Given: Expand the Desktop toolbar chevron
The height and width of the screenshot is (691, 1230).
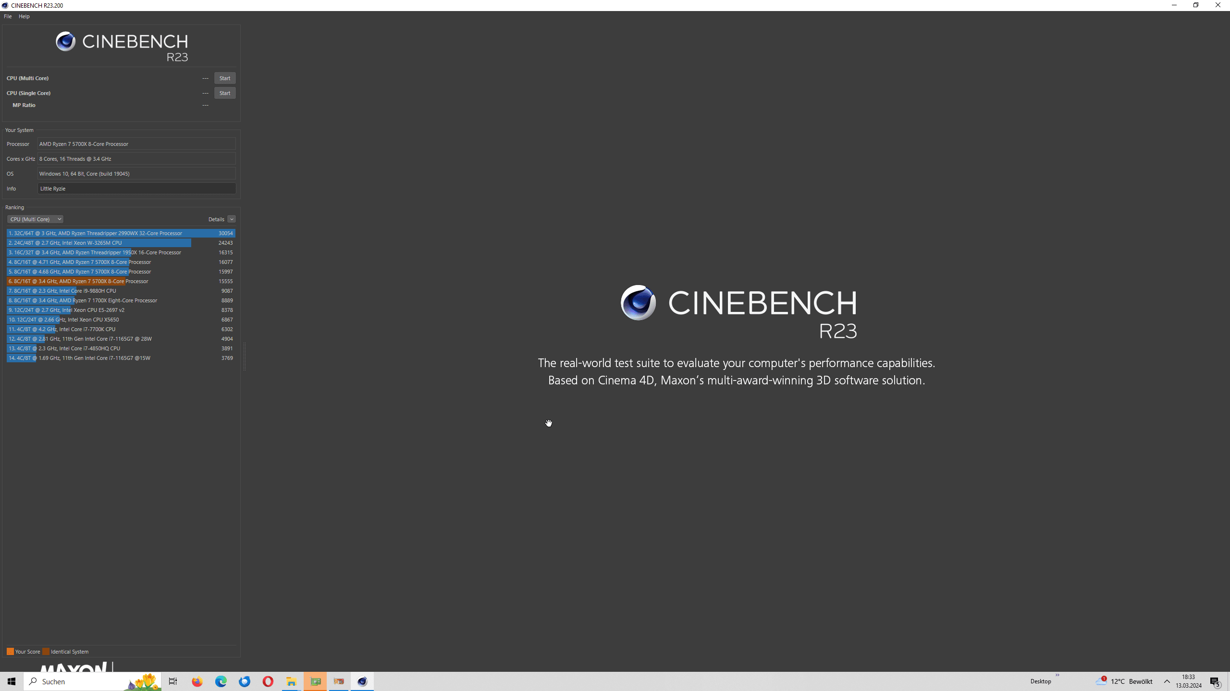Looking at the screenshot, I should pos(1057,675).
